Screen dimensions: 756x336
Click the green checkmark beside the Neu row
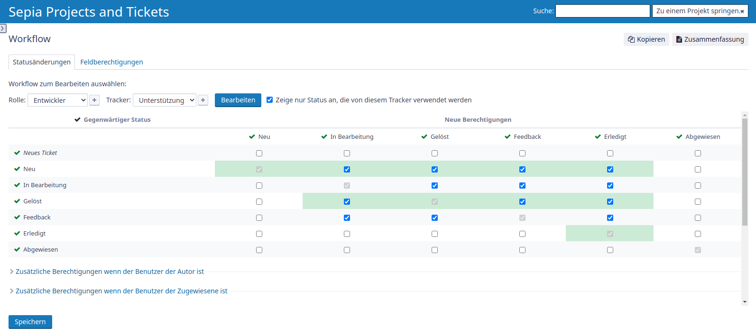click(x=17, y=169)
